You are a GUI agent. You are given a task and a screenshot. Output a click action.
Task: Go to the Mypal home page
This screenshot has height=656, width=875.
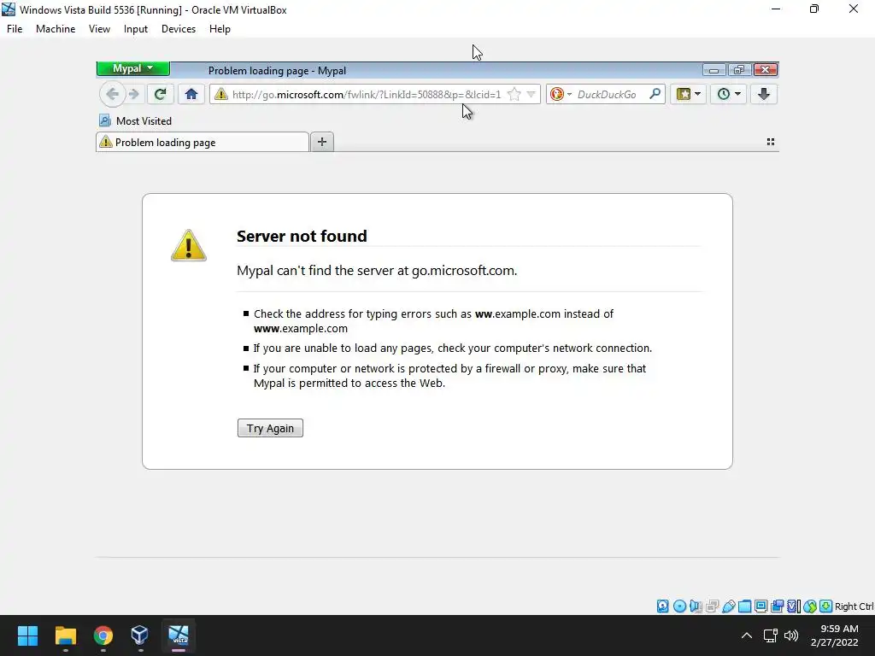pos(191,94)
